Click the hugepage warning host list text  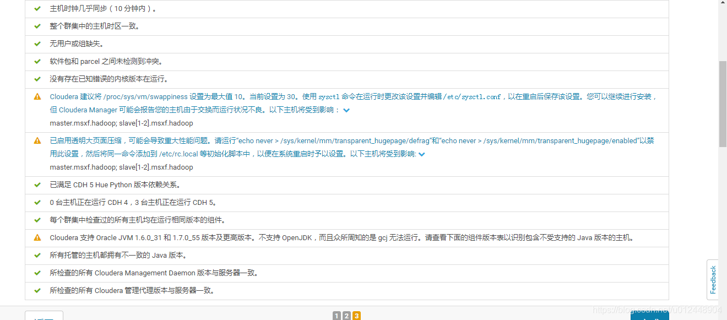point(122,167)
